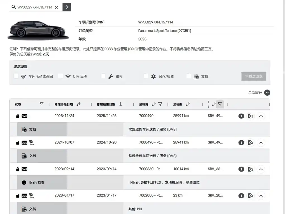Enable the 车间活动或召回 filter checkbox
Image resolution: width=286 pixels, height=214 pixels.
(16, 76)
